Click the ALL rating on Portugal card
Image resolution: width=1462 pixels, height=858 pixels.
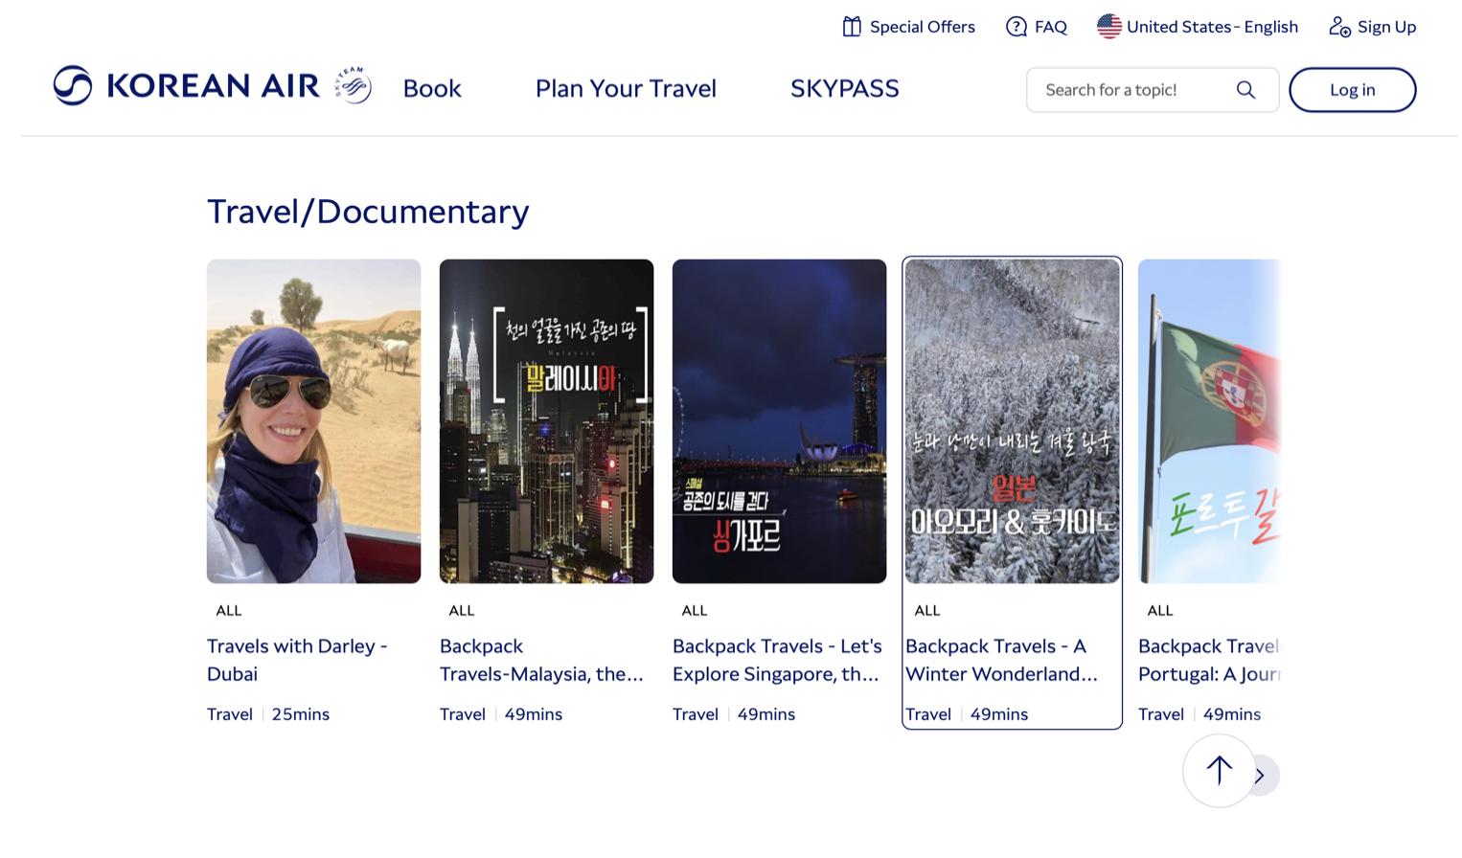(1160, 611)
